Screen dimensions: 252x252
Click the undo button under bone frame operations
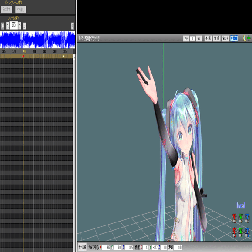(x=7, y=10)
